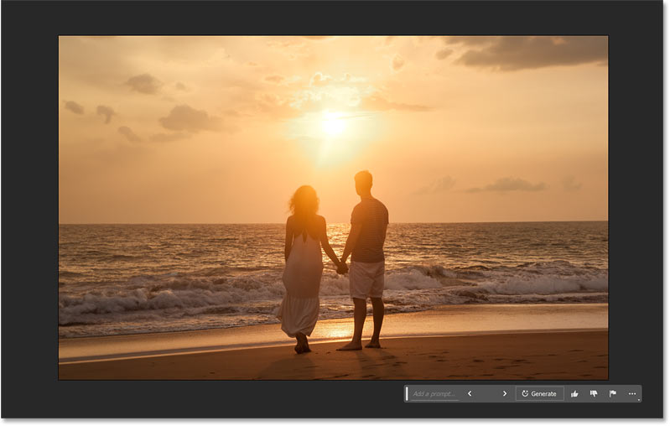Click the Generate button
Viewport: 670px width, 426px height.
539,394
